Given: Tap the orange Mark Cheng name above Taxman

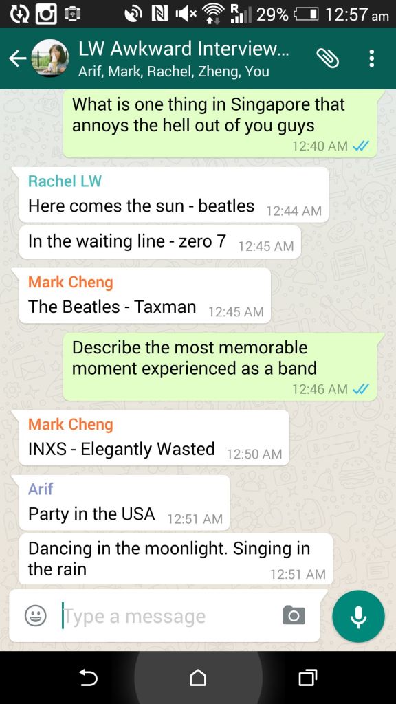Looking at the screenshot, I should [71, 282].
